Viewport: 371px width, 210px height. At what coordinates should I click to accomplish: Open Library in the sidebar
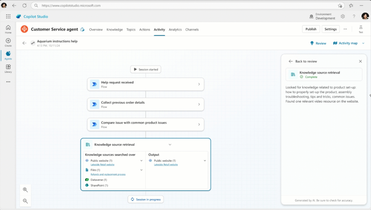click(8, 69)
